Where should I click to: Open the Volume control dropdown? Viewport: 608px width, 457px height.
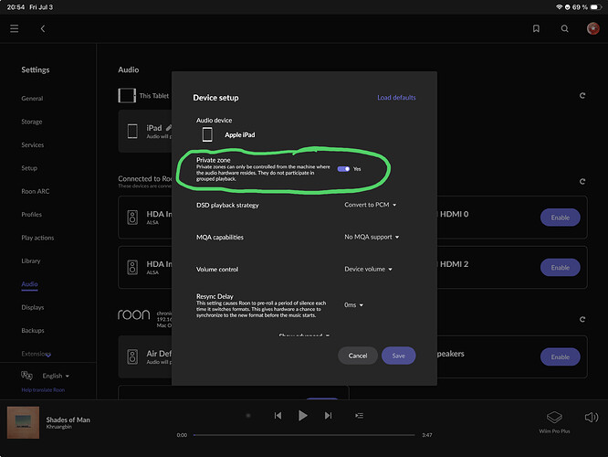(368, 269)
